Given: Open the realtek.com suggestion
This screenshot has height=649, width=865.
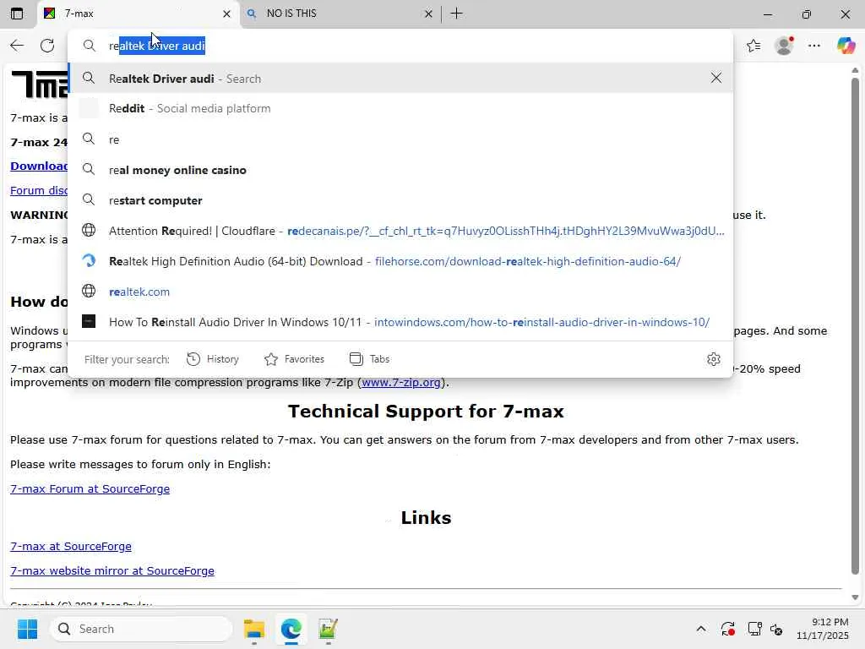Looking at the screenshot, I should [400, 292].
